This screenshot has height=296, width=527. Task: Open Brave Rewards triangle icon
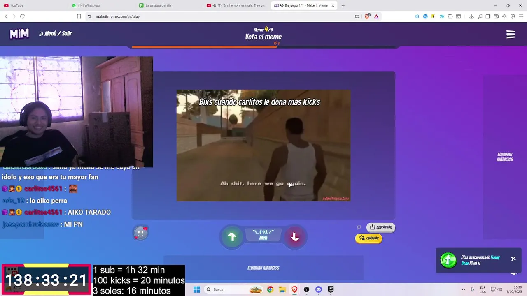(x=376, y=16)
